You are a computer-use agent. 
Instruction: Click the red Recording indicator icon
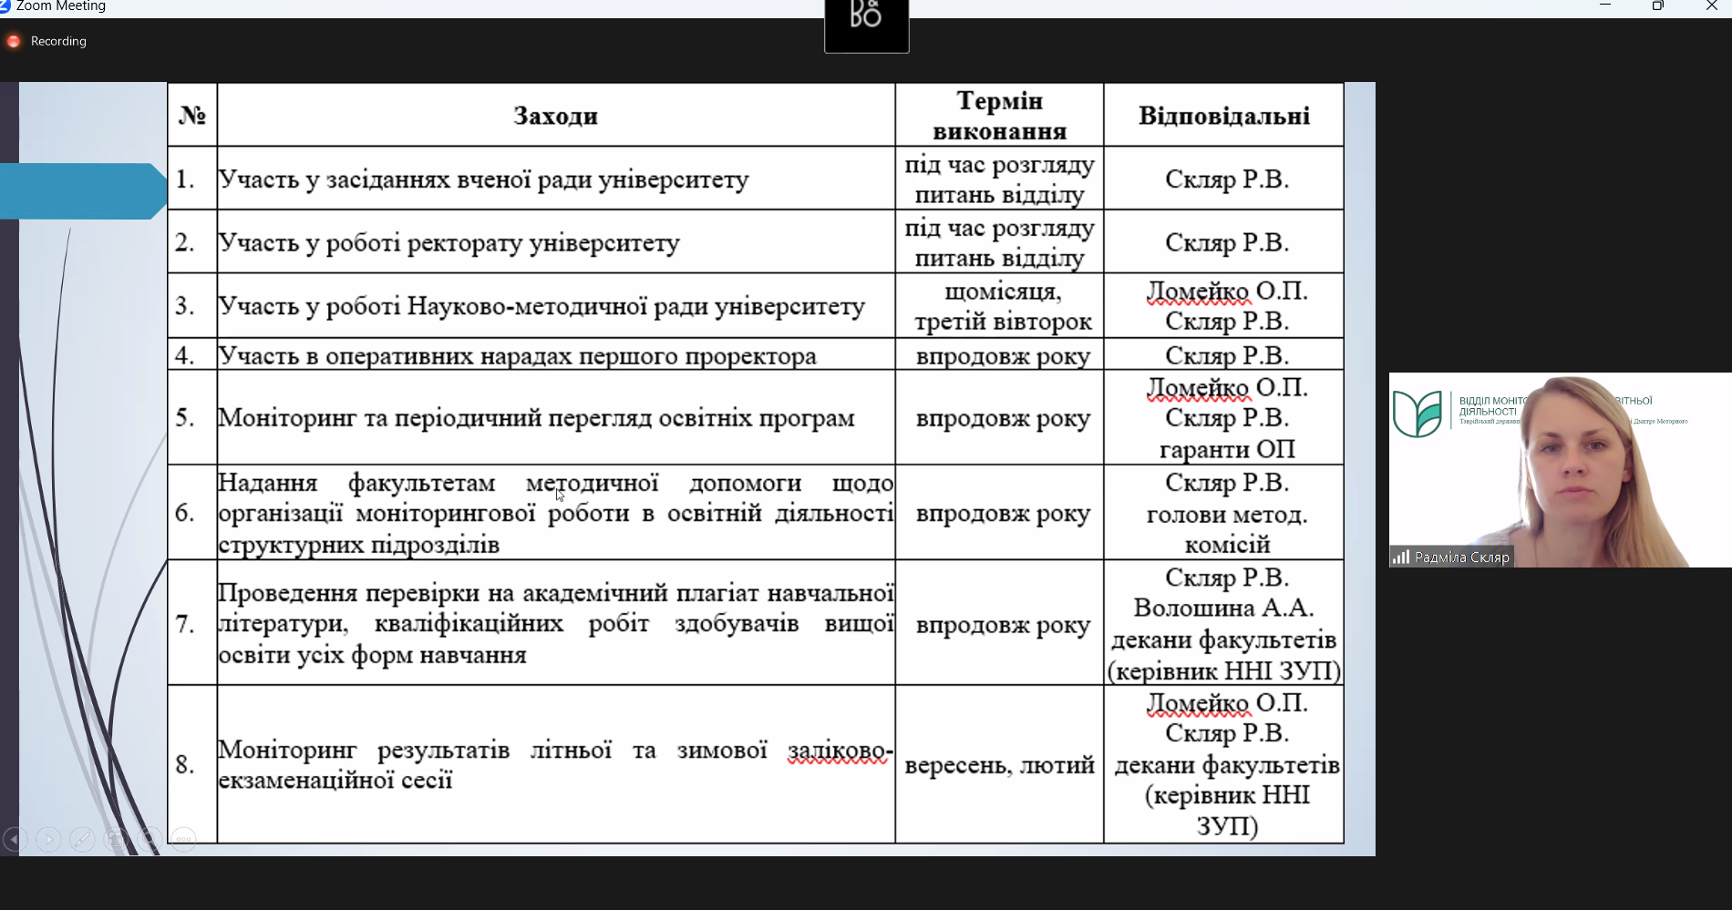tap(14, 41)
